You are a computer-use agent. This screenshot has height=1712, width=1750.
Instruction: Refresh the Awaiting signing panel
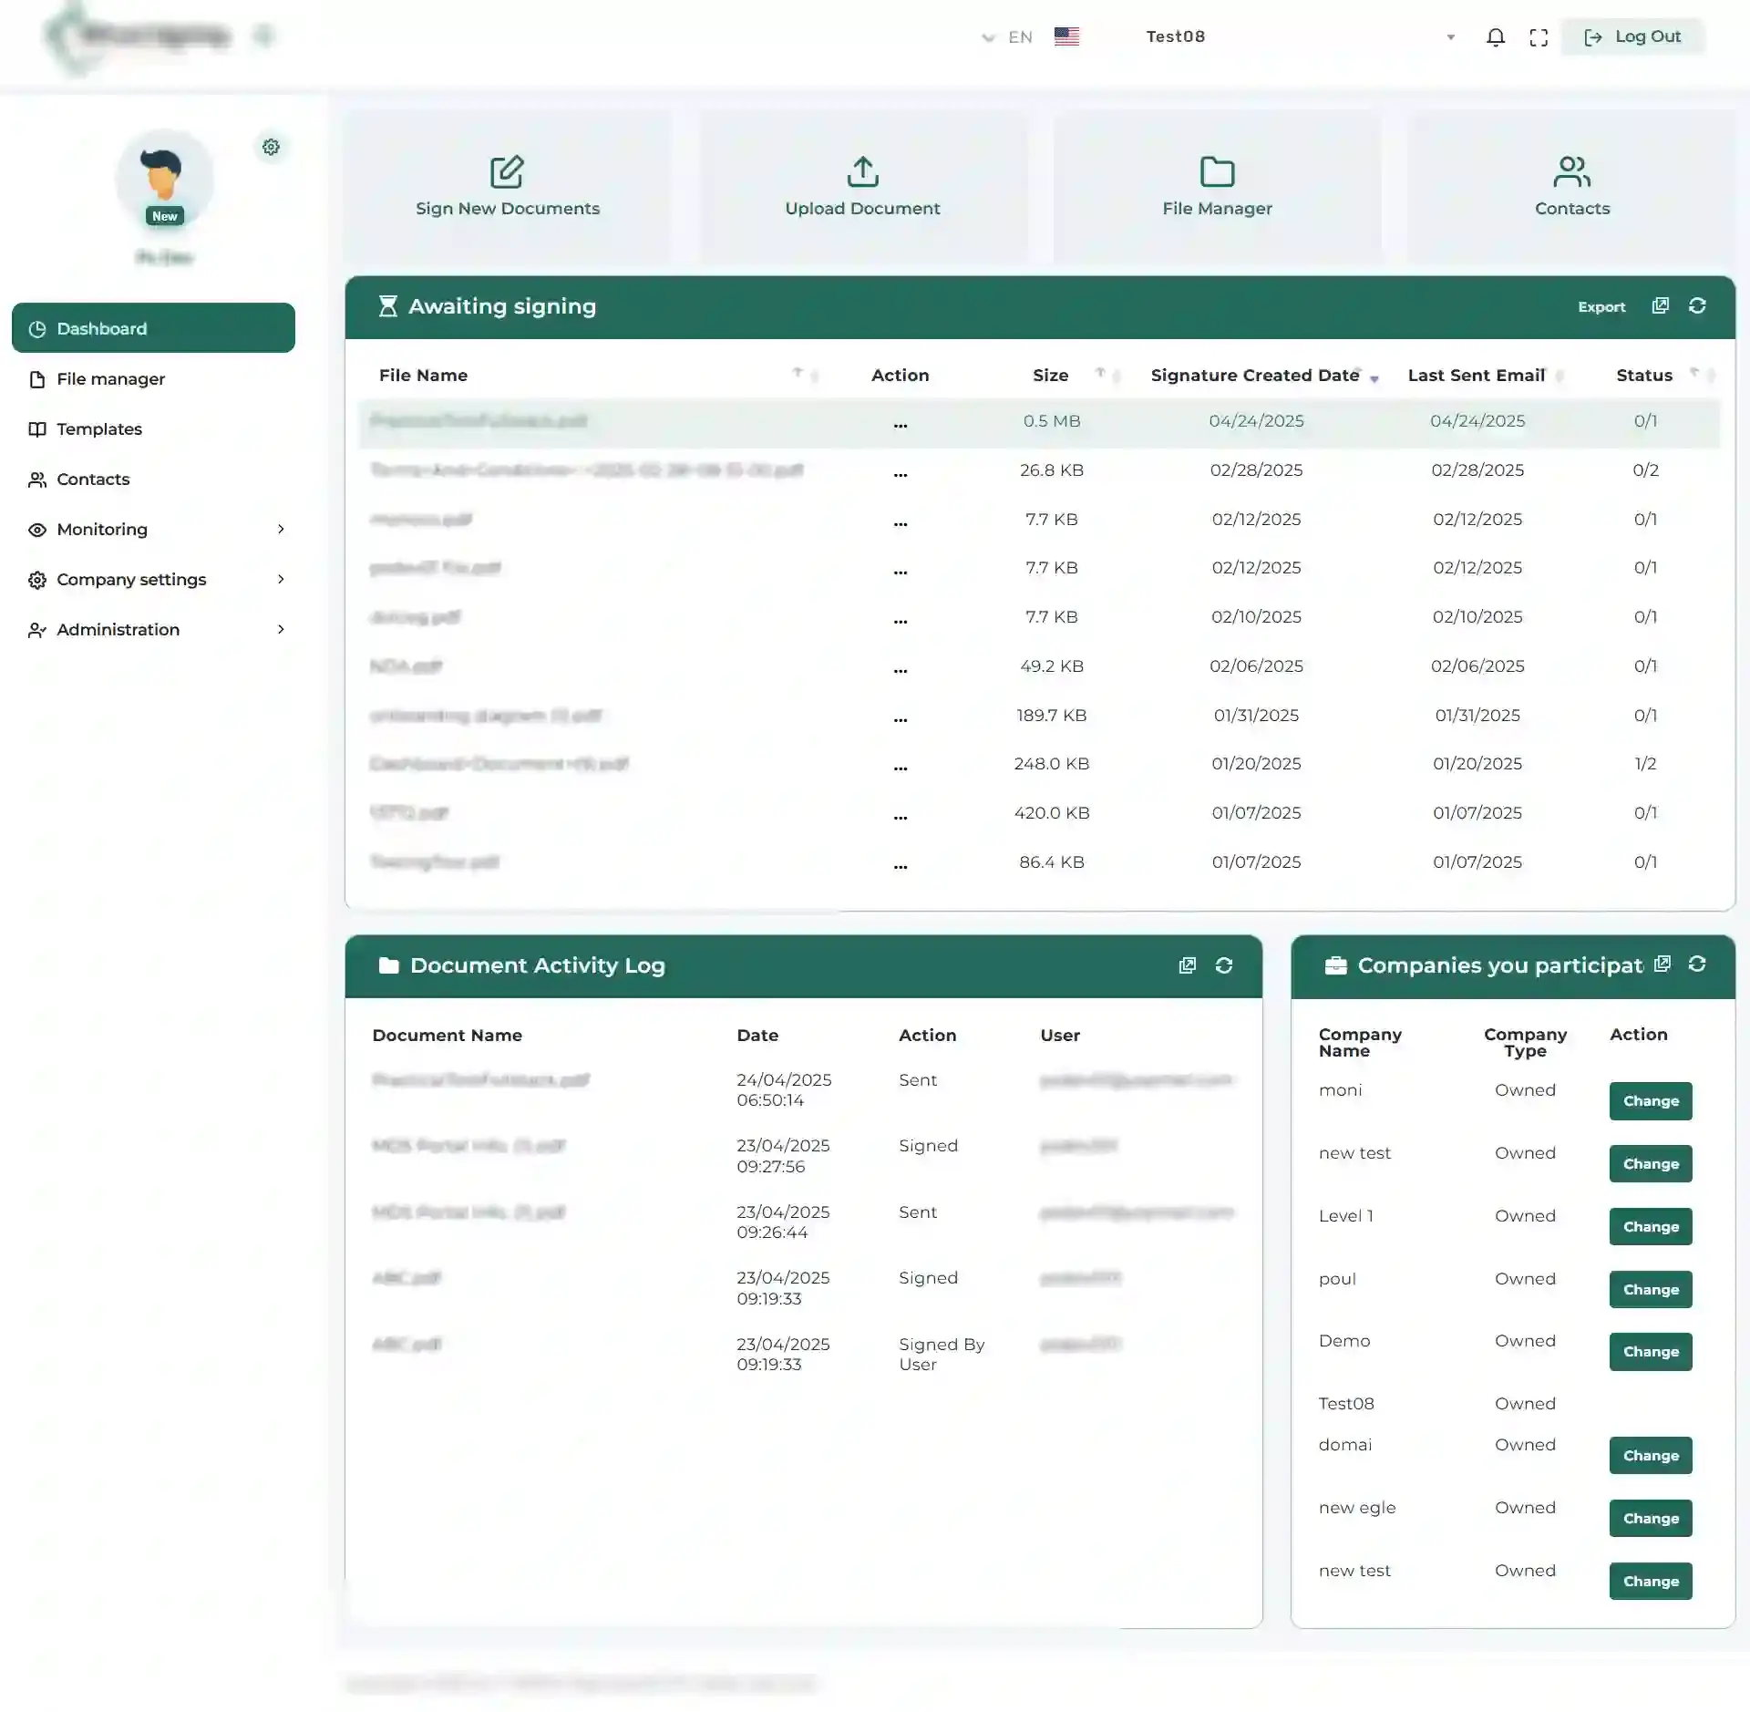coord(1696,306)
